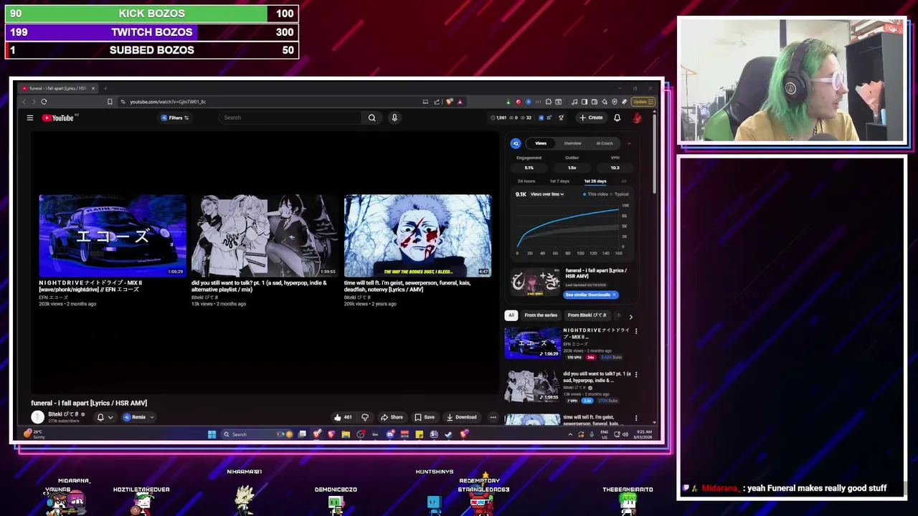The height and width of the screenshot is (516, 918).
Task: Open NIGHTDRIVE sidebar recommendation thumbnail
Action: coord(532,343)
